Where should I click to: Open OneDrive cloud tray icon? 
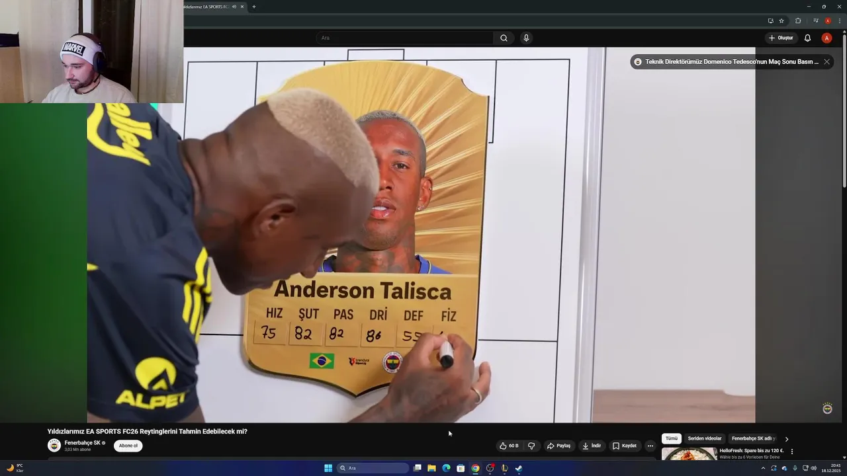(784, 468)
